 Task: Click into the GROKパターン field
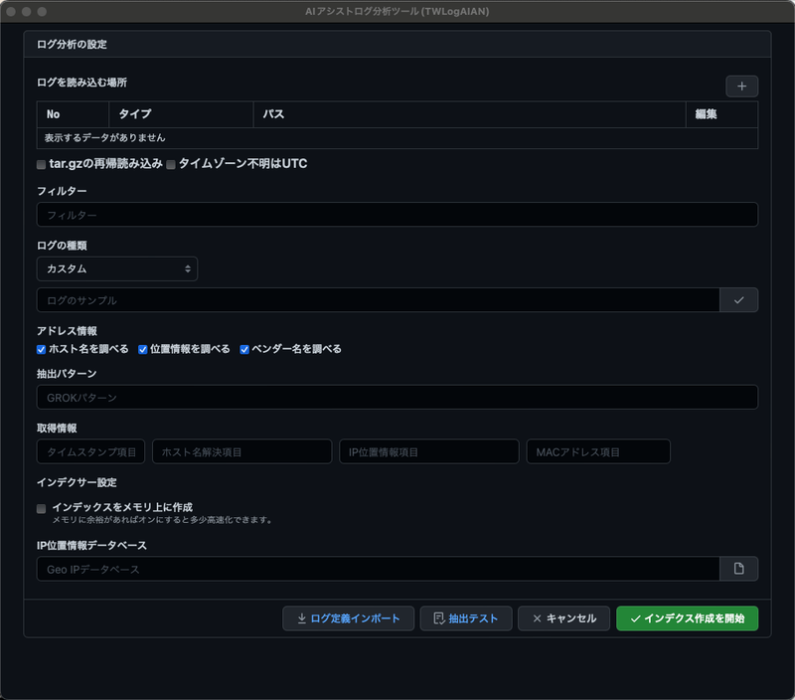click(397, 398)
